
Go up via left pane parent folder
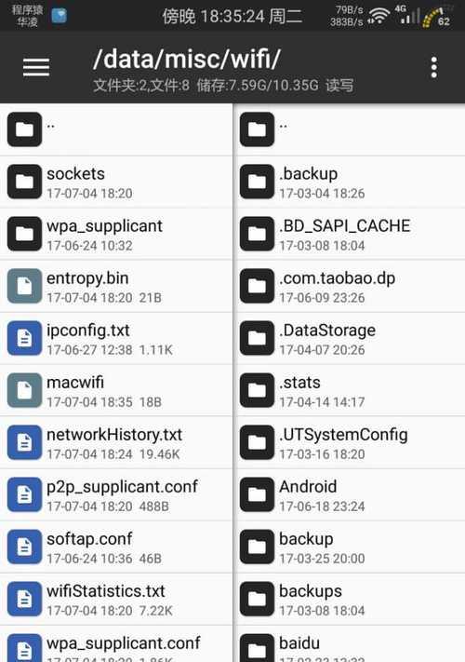pos(116,129)
